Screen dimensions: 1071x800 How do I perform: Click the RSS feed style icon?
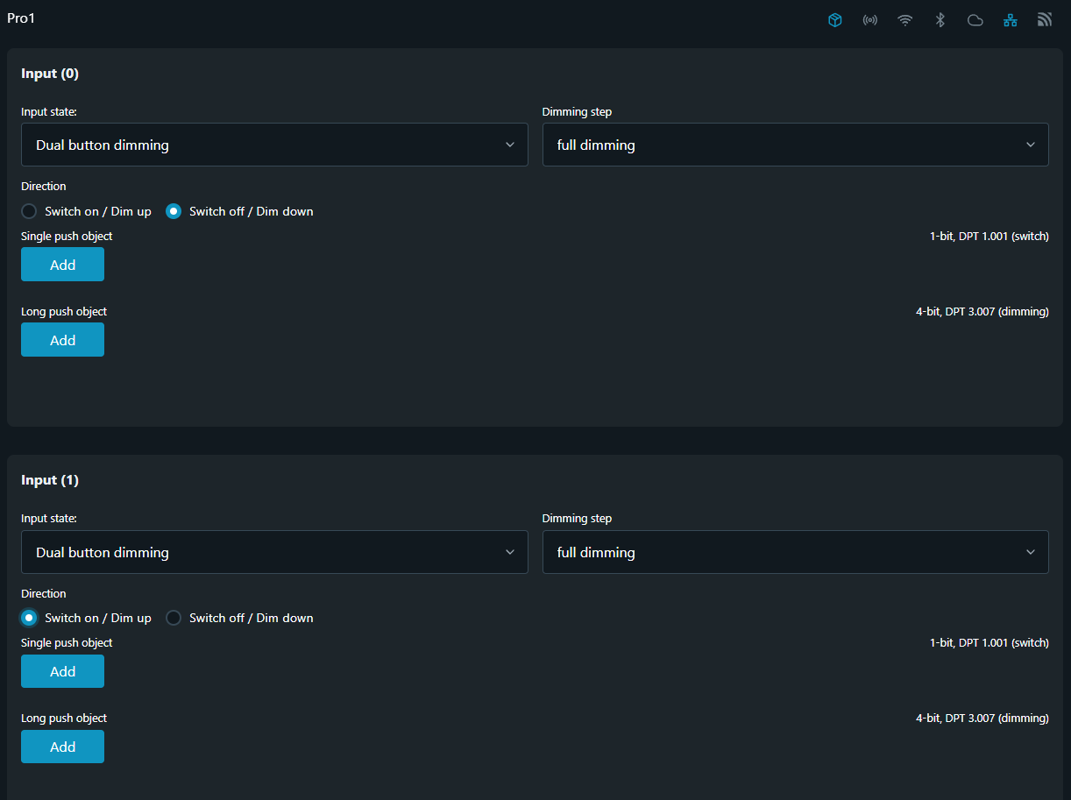click(1045, 20)
